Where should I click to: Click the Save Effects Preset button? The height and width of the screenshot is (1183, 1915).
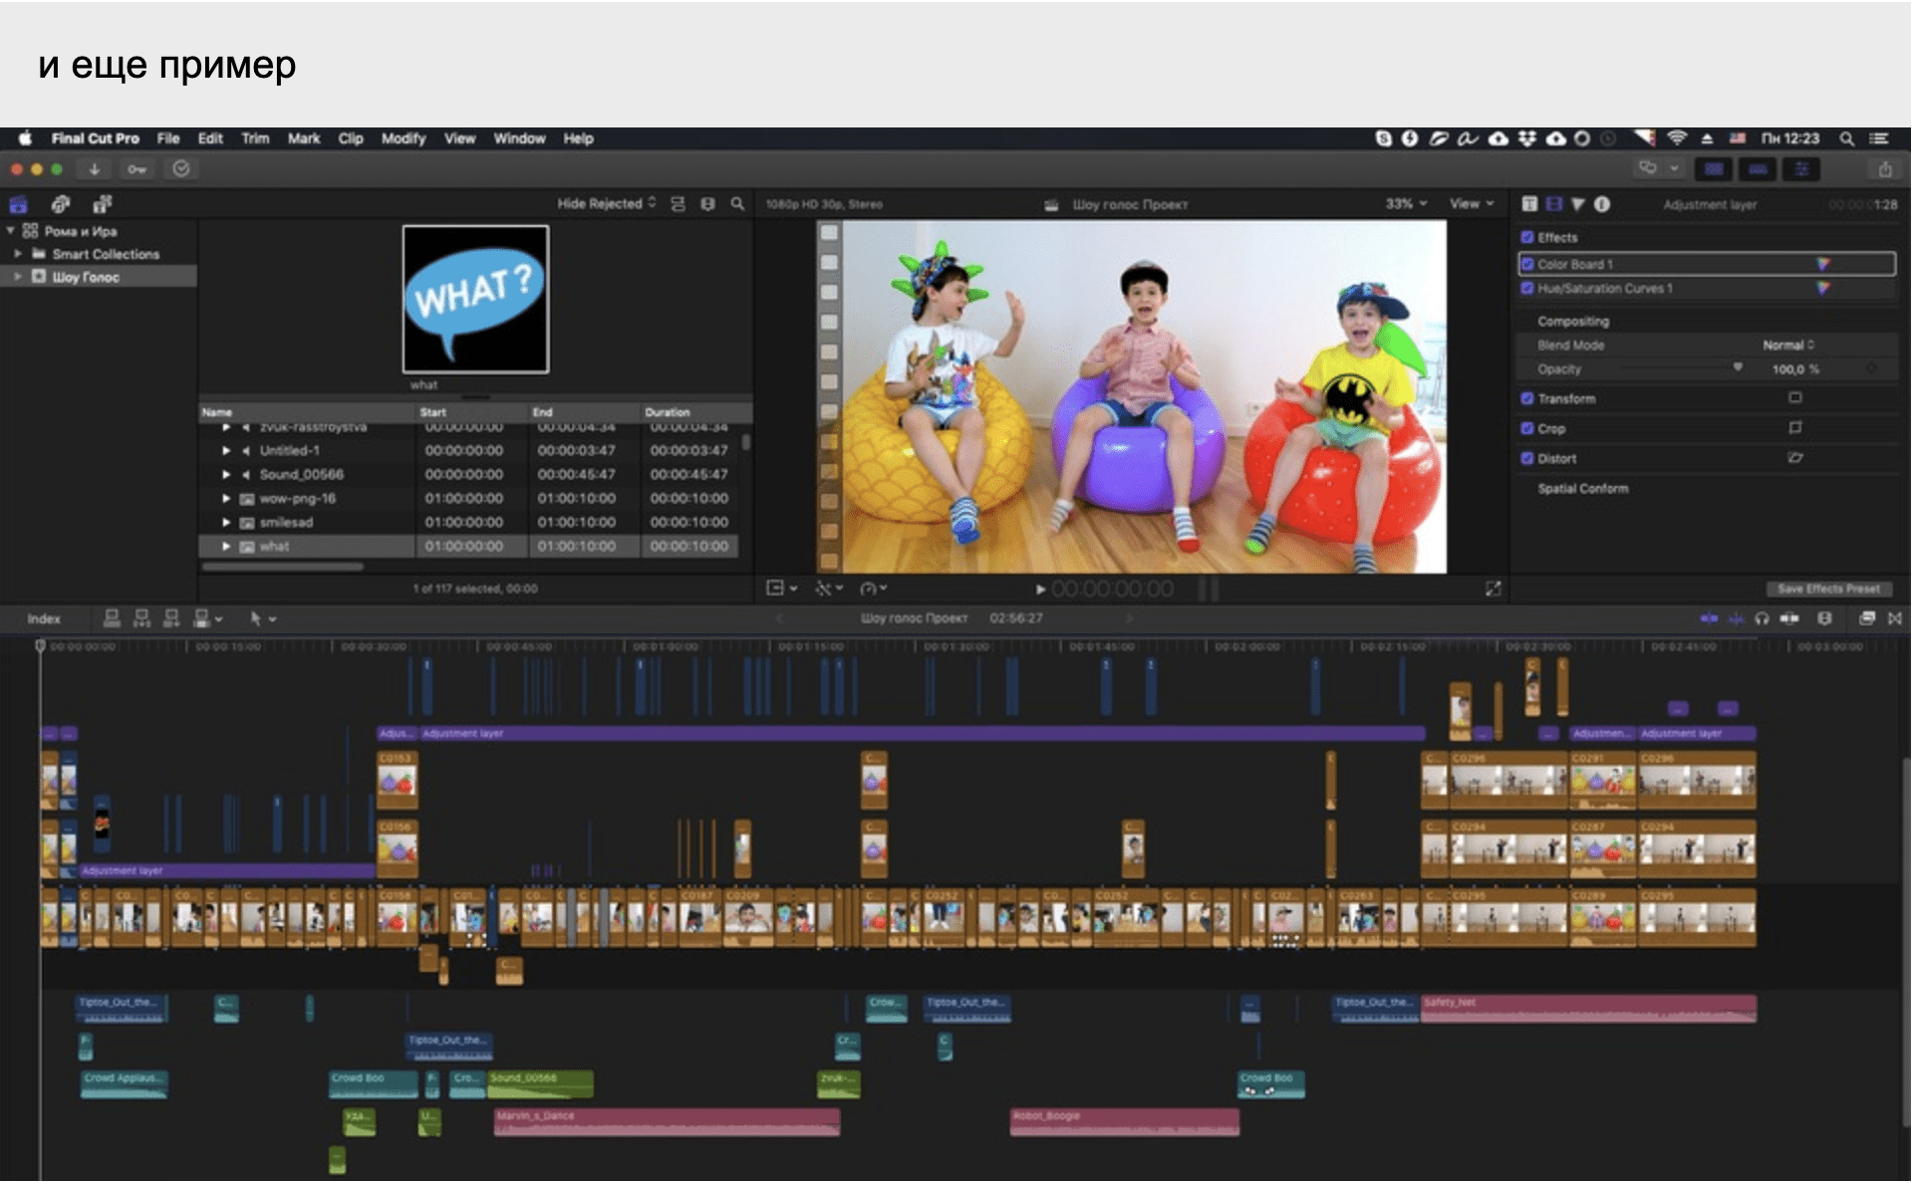1828,589
